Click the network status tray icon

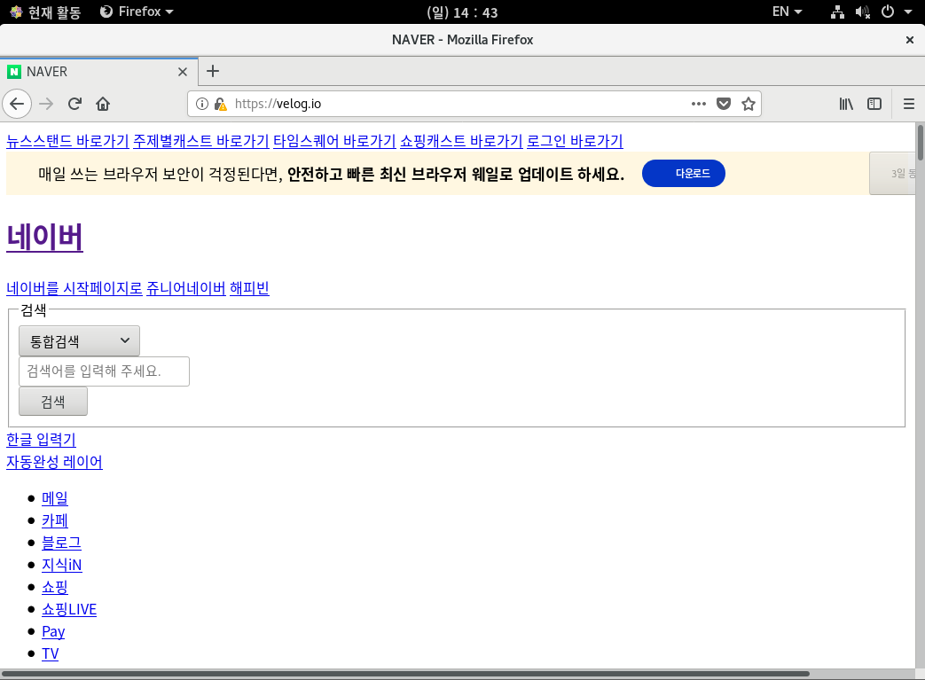pos(837,12)
